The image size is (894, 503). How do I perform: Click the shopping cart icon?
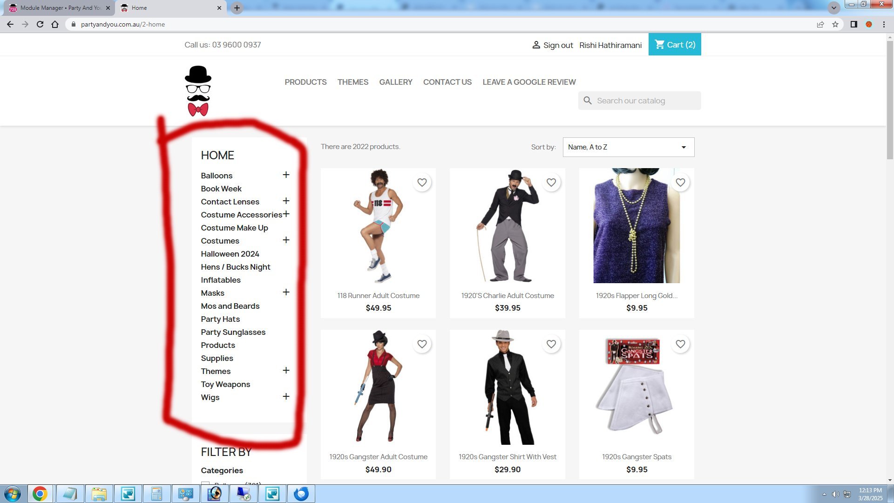(x=659, y=45)
